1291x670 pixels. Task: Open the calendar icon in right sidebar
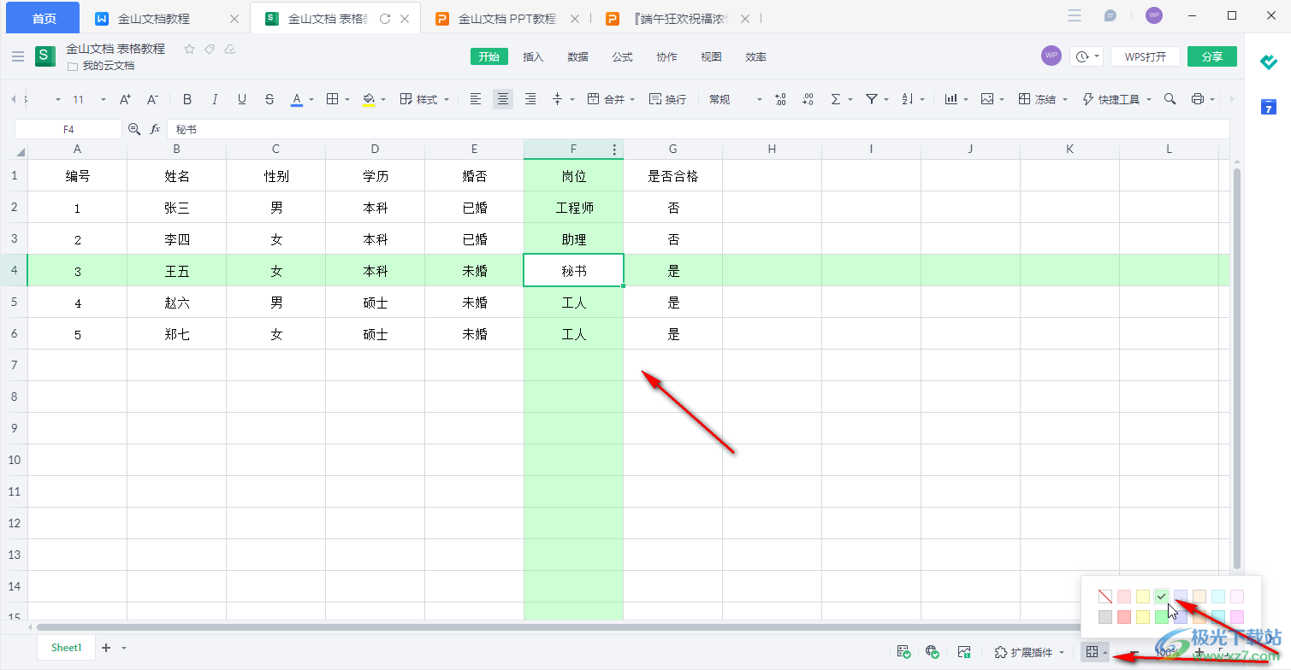(1268, 107)
